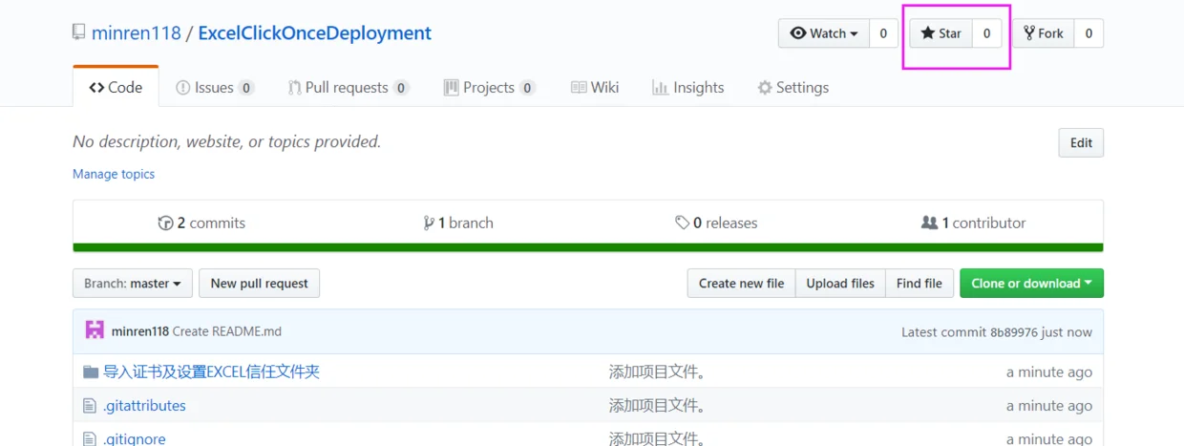Viewport: 1184px width, 446px height.
Task: Click the Find file button
Action: (920, 284)
